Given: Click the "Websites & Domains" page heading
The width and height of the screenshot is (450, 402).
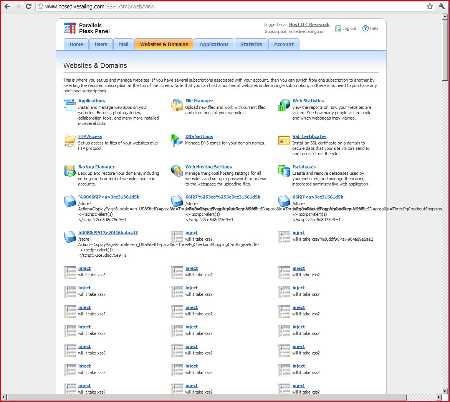Looking at the screenshot, I should [95, 66].
